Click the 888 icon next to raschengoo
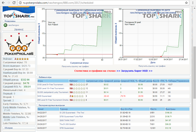Viewport: 196px width, 132px height. coord(5,25)
